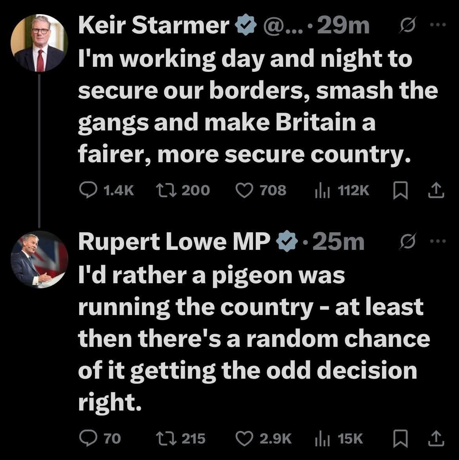Image resolution: width=459 pixels, height=460 pixels.
Task: Open Keir Starmer's profile picture
Action: [39, 44]
